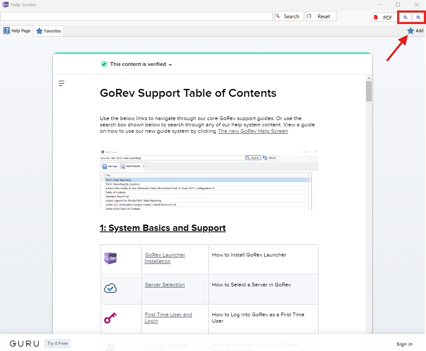Viewport: 426px width, 351px height.
Task: Click the zoom in magnifier icon
Action: point(418,17)
